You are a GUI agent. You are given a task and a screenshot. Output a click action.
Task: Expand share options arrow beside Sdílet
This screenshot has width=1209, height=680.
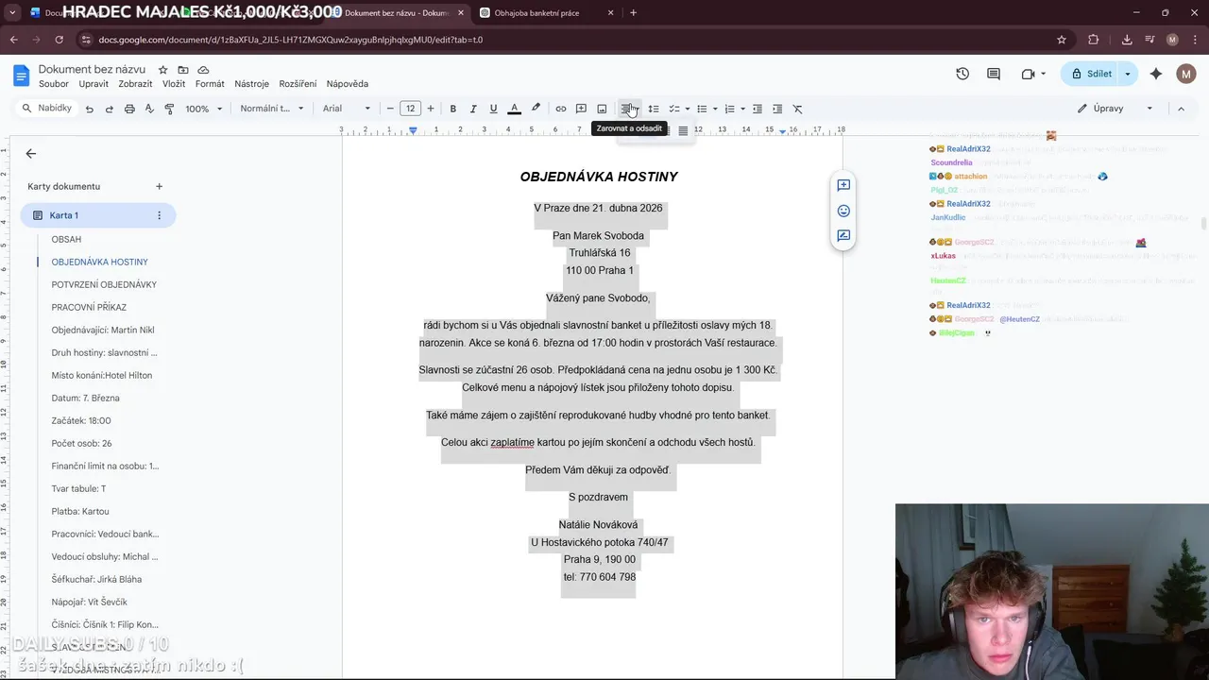tap(1128, 74)
